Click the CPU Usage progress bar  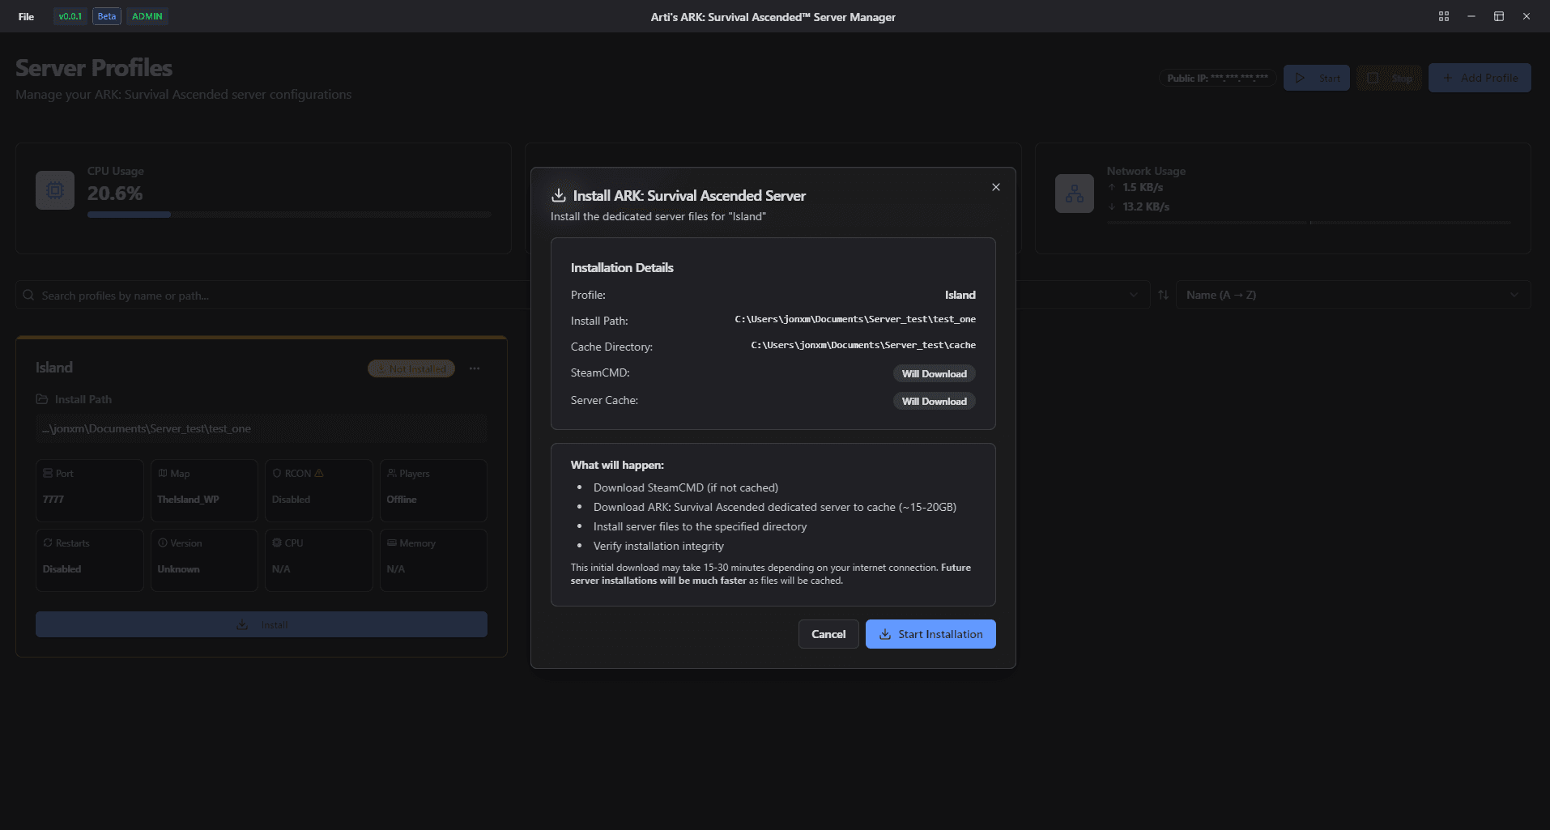288,215
